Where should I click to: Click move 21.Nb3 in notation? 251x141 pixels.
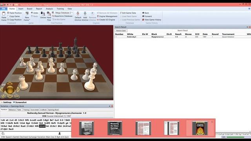tap(30, 126)
